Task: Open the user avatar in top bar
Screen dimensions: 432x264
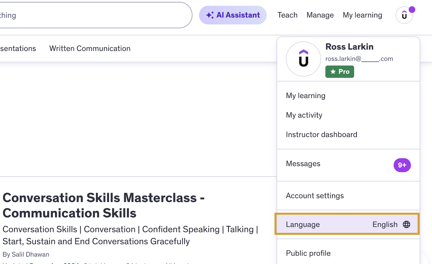Action: 404,15
